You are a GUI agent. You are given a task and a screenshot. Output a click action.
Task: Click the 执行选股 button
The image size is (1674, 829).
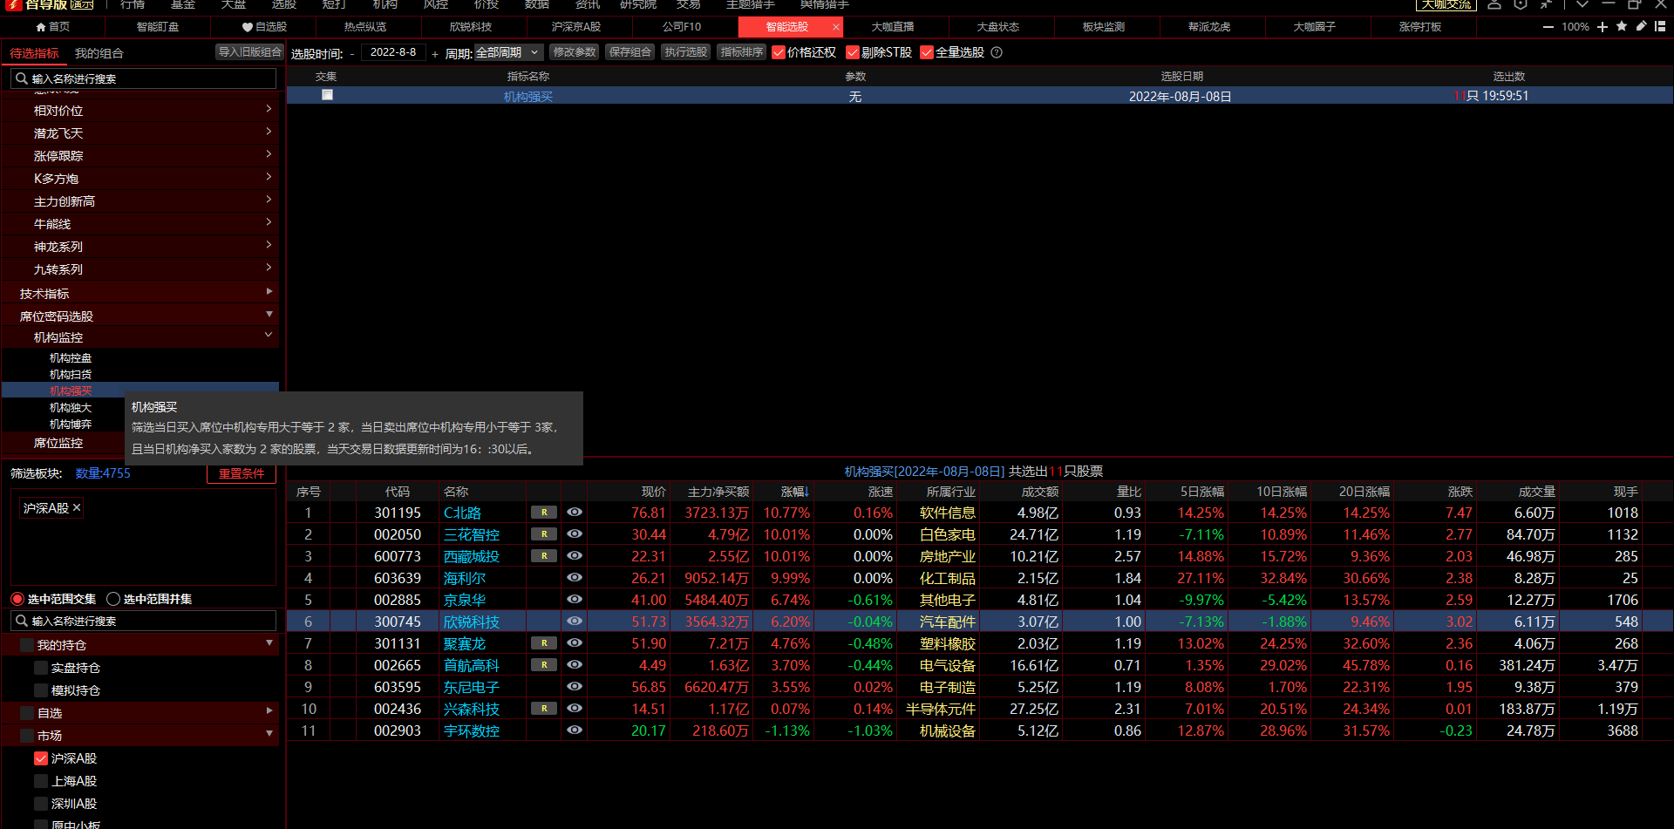[x=686, y=52]
